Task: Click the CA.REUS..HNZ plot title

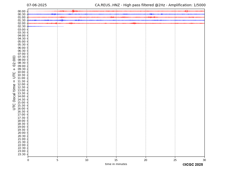Action: point(150,5)
